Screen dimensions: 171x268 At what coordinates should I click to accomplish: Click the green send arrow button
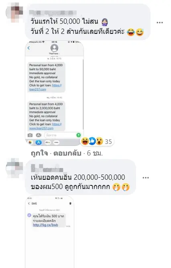pos(78,135)
